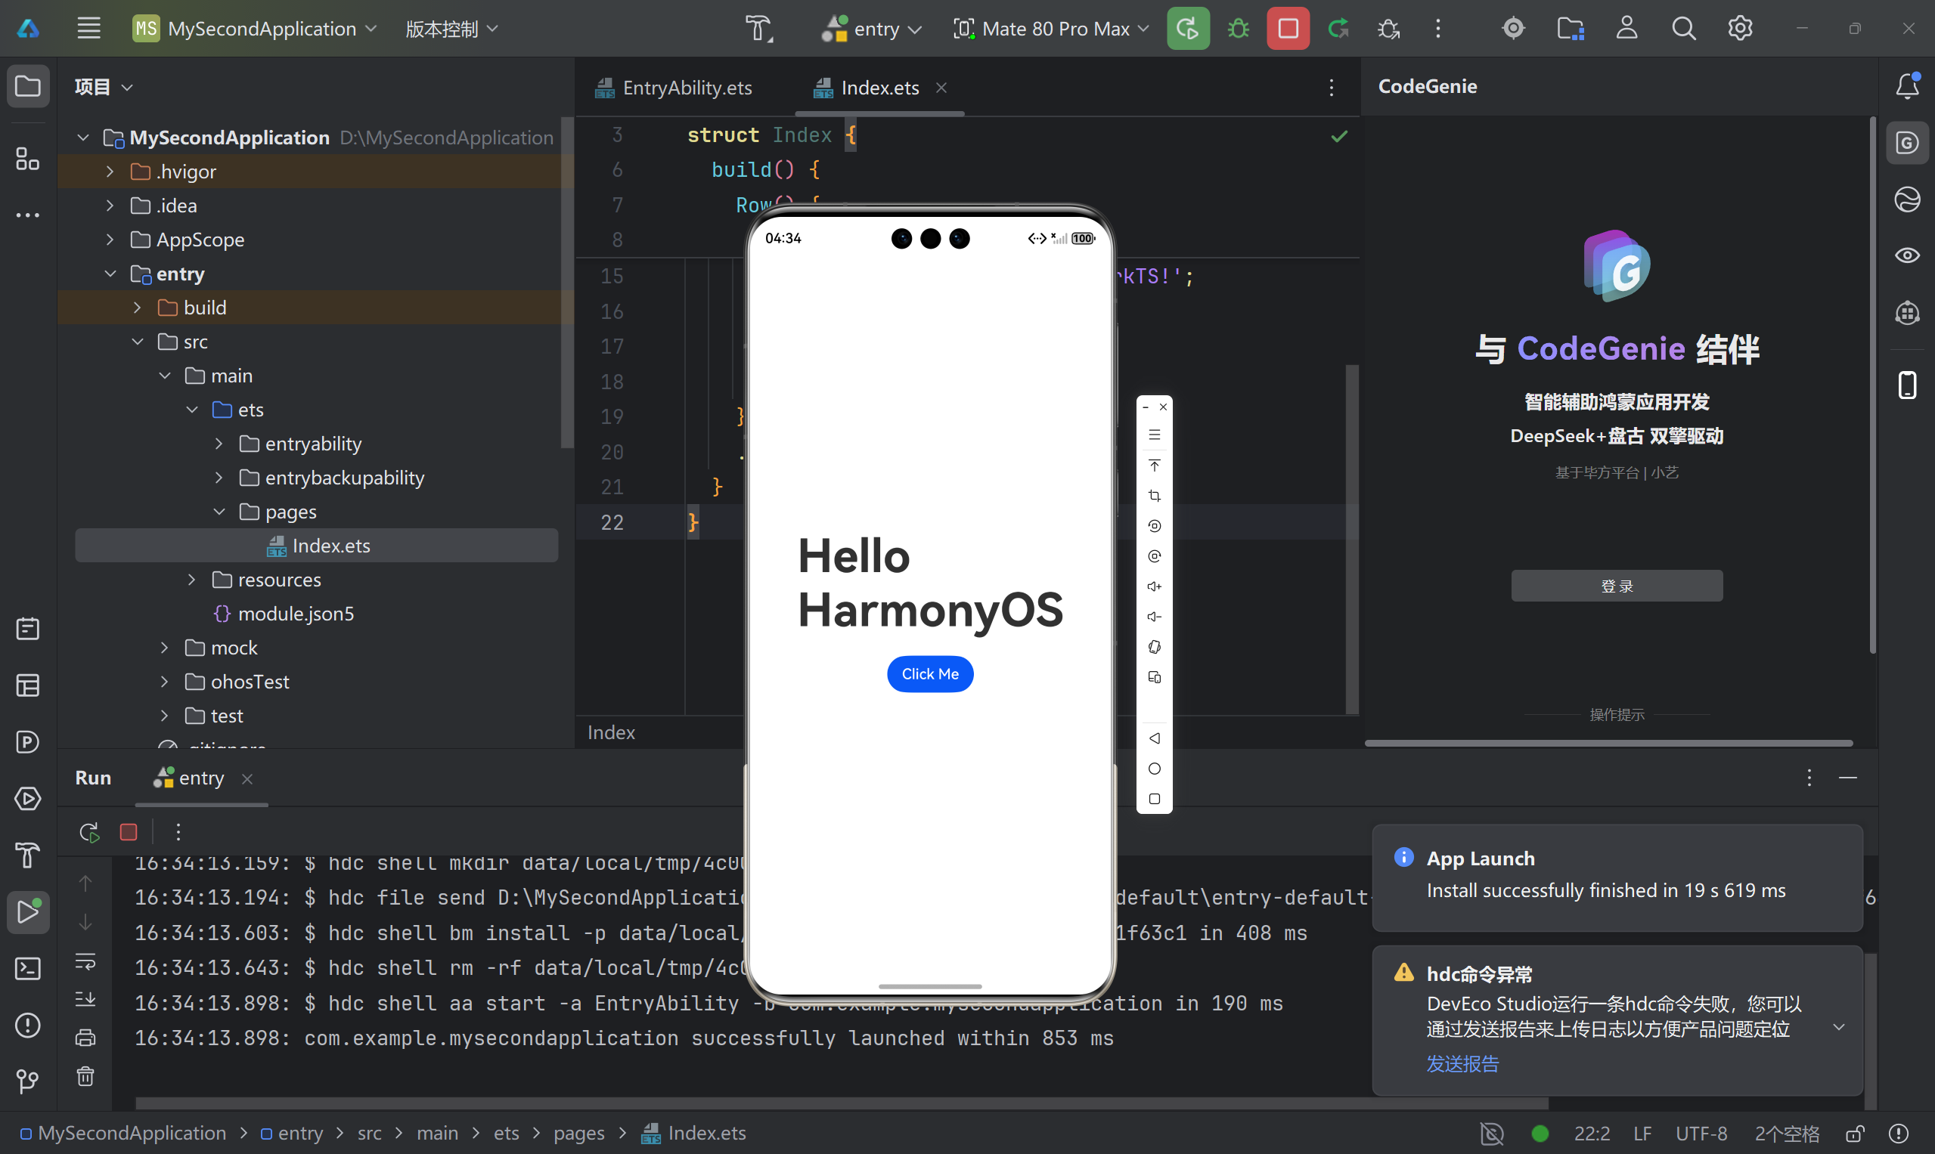The image size is (1935, 1154).
Task: Open the search everywhere magnifier
Action: (1684, 29)
